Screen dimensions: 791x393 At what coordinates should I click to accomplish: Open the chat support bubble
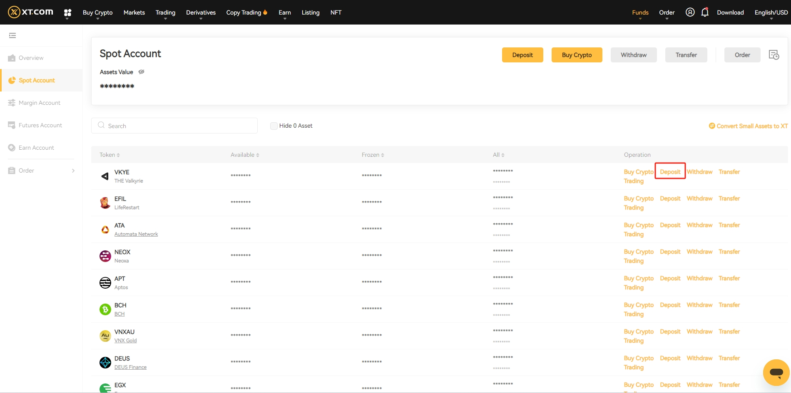tap(776, 372)
